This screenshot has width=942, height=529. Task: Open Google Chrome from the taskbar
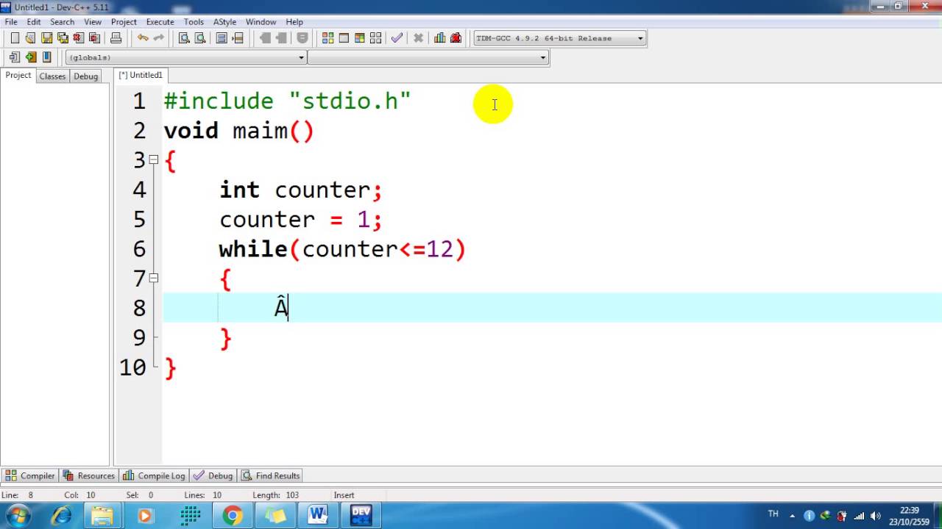[233, 516]
